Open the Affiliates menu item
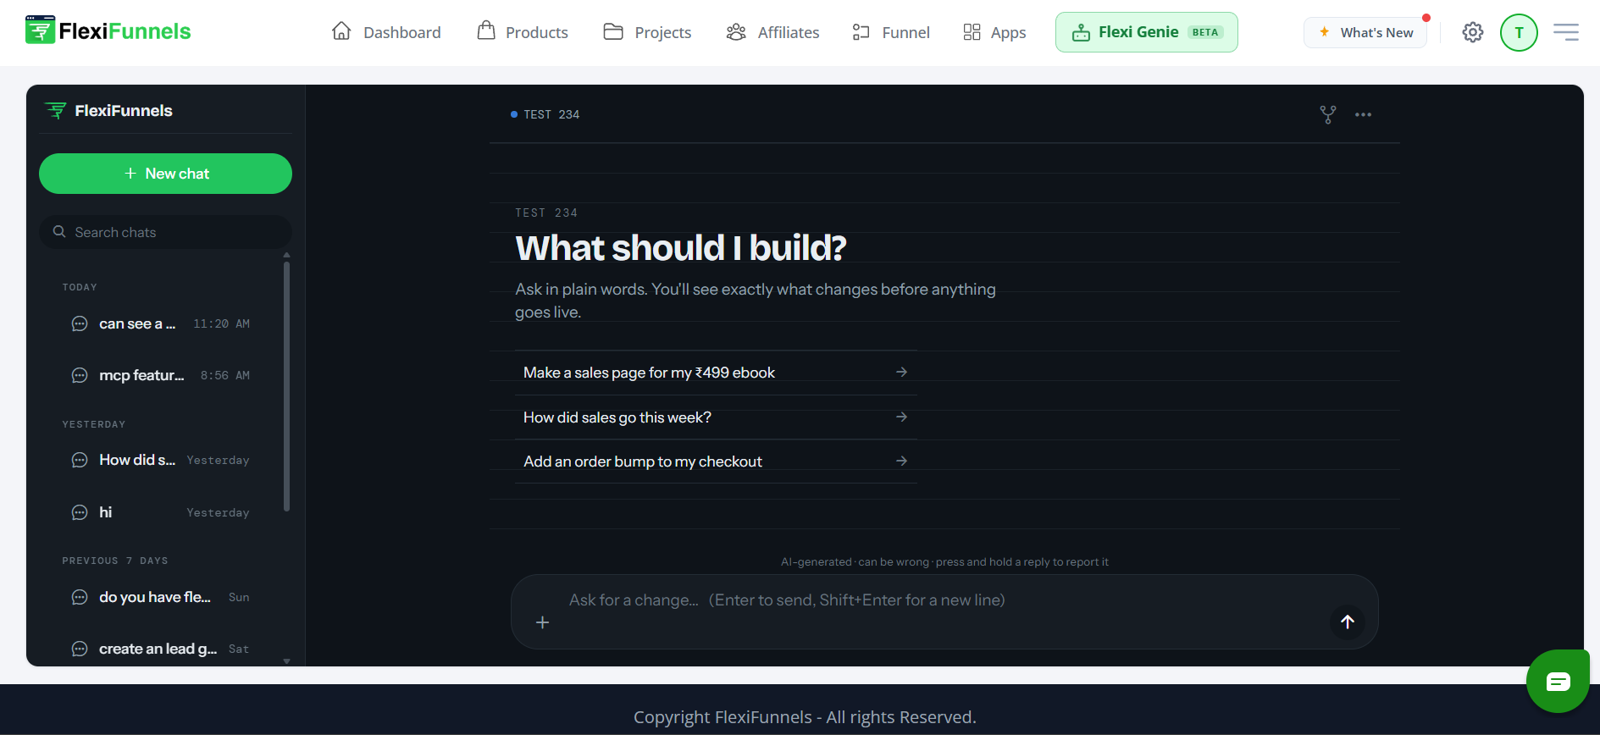Screen dimensions: 1600x735 772,32
